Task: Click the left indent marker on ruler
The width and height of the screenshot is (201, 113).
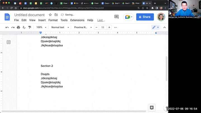Action: pos(41,33)
